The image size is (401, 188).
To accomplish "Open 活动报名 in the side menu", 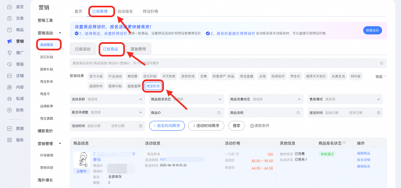I will (x=46, y=45).
